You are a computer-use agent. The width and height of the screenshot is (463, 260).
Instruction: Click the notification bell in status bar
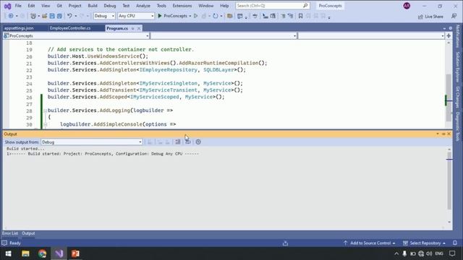pos(455,243)
